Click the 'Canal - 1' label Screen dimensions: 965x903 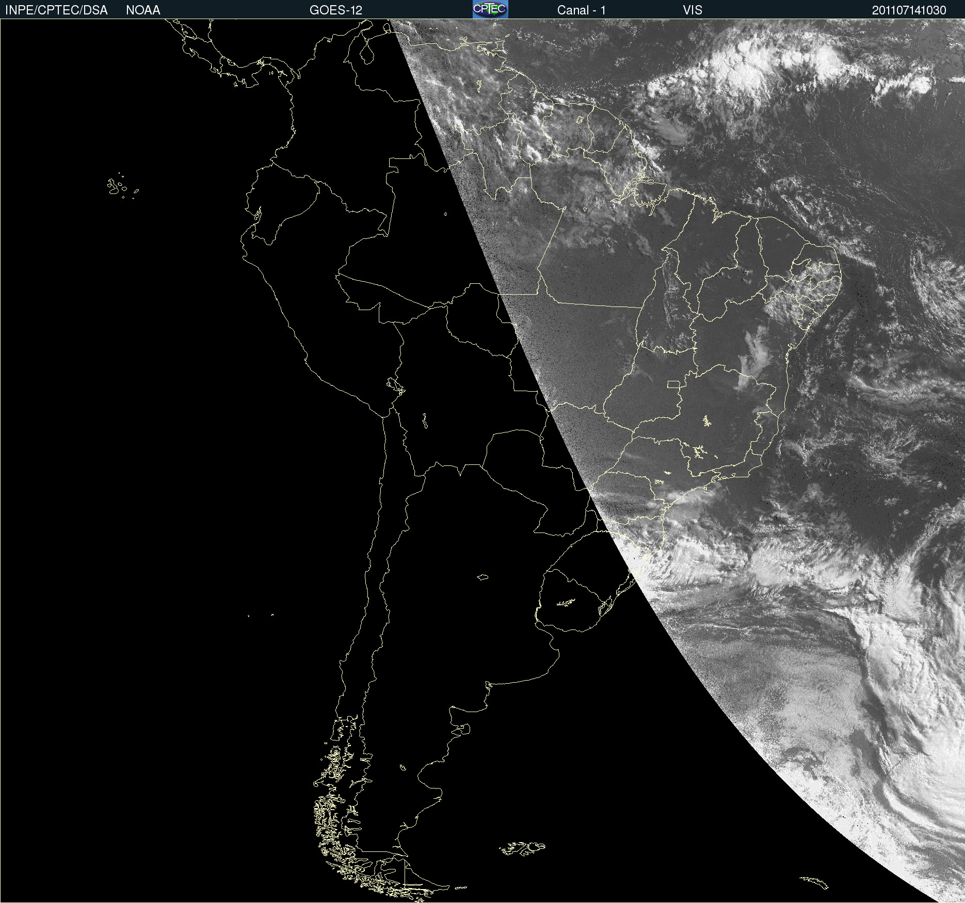[x=581, y=10]
